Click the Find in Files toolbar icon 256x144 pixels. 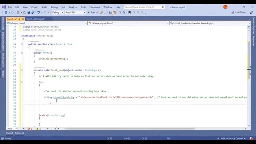102,12
